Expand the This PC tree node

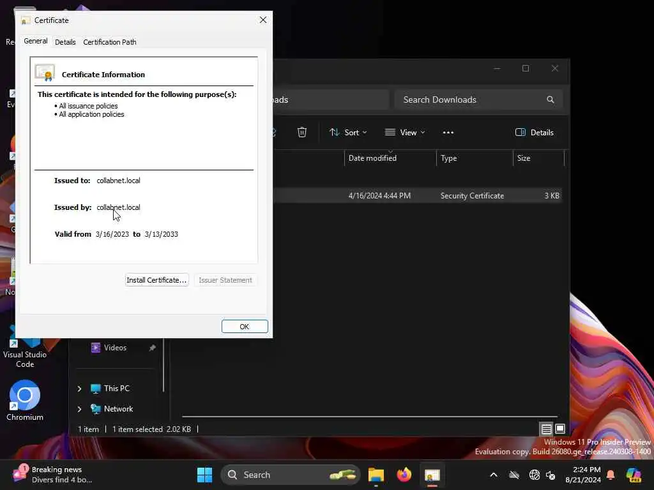pos(79,389)
